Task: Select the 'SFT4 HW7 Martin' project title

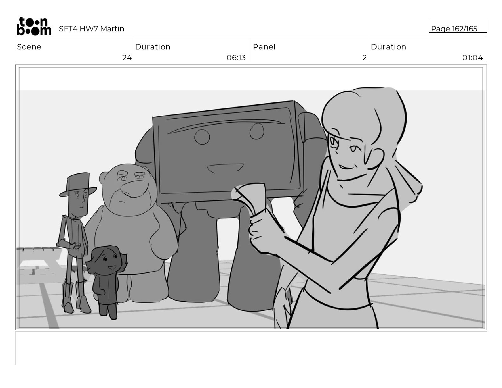Action: 92,29
